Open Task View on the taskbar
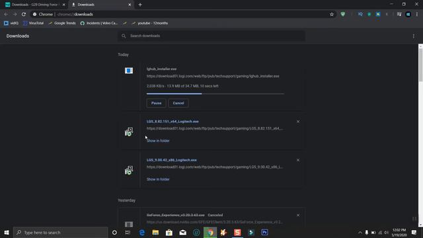The height and width of the screenshot is (238, 423). click(128, 232)
